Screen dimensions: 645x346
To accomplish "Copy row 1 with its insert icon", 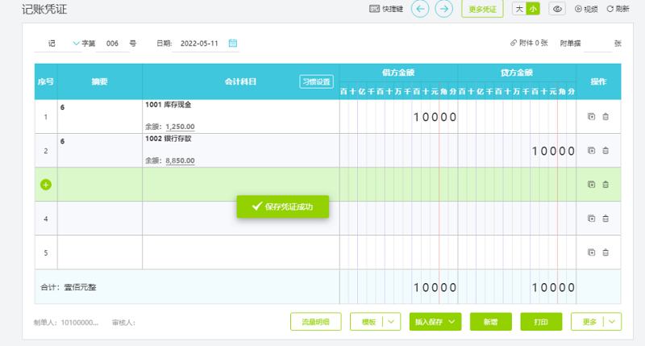I will tap(591, 116).
